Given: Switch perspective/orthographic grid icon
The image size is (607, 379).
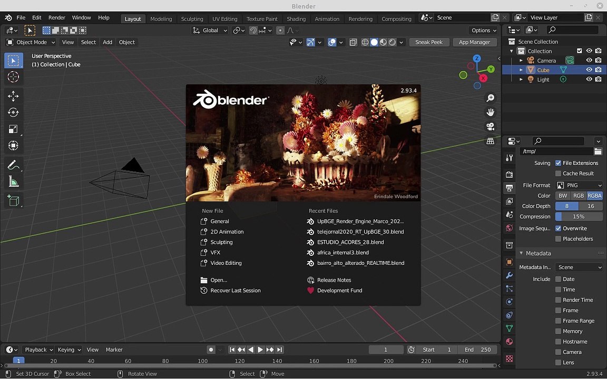Looking at the screenshot, I should pos(491,141).
